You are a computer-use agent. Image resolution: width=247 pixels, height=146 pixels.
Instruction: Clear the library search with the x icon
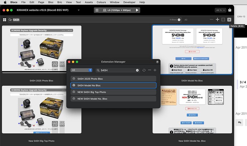click(179, 20)
